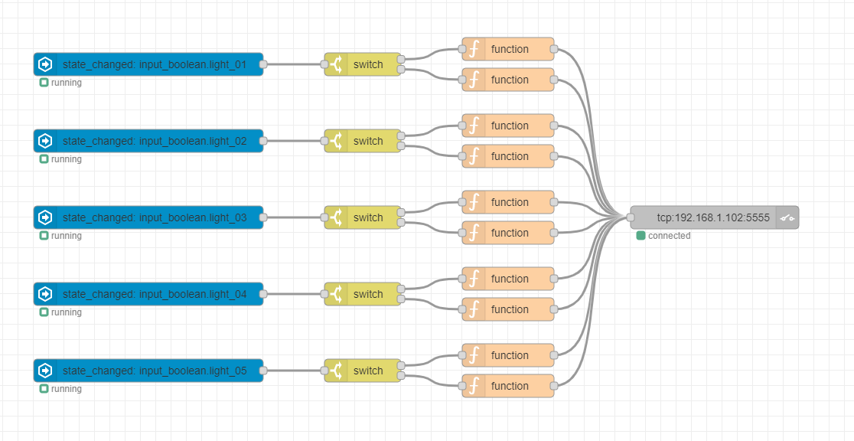Click the branch icon on the bottommost switch node
The image size is (854, 441).
[x=336, y=371]
